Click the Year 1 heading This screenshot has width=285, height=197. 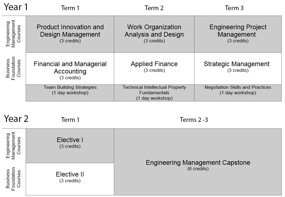pos(16,7)
